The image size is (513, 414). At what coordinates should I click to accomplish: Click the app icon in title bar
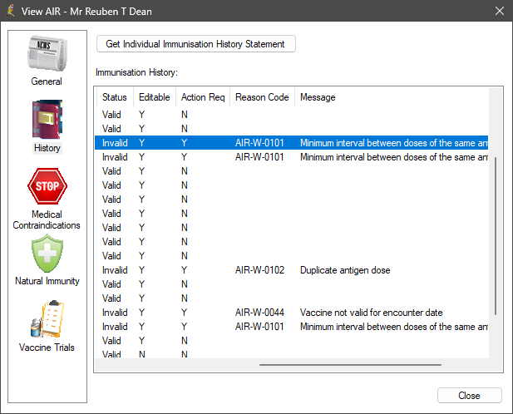click(x=12, y=12)
